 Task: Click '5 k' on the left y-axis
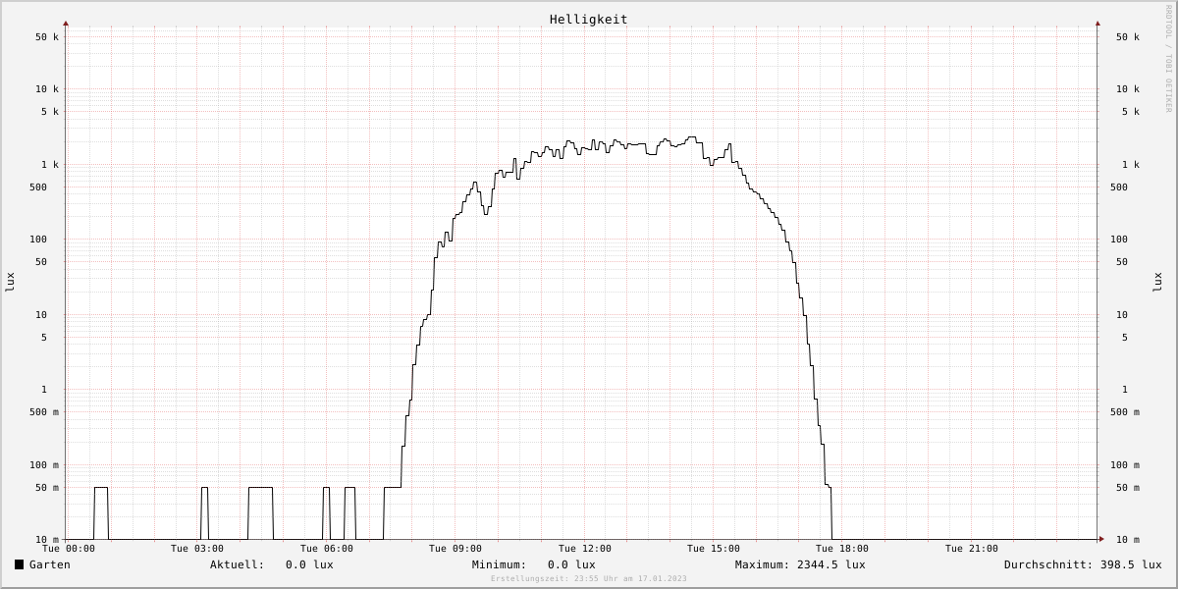coord(50,112)
